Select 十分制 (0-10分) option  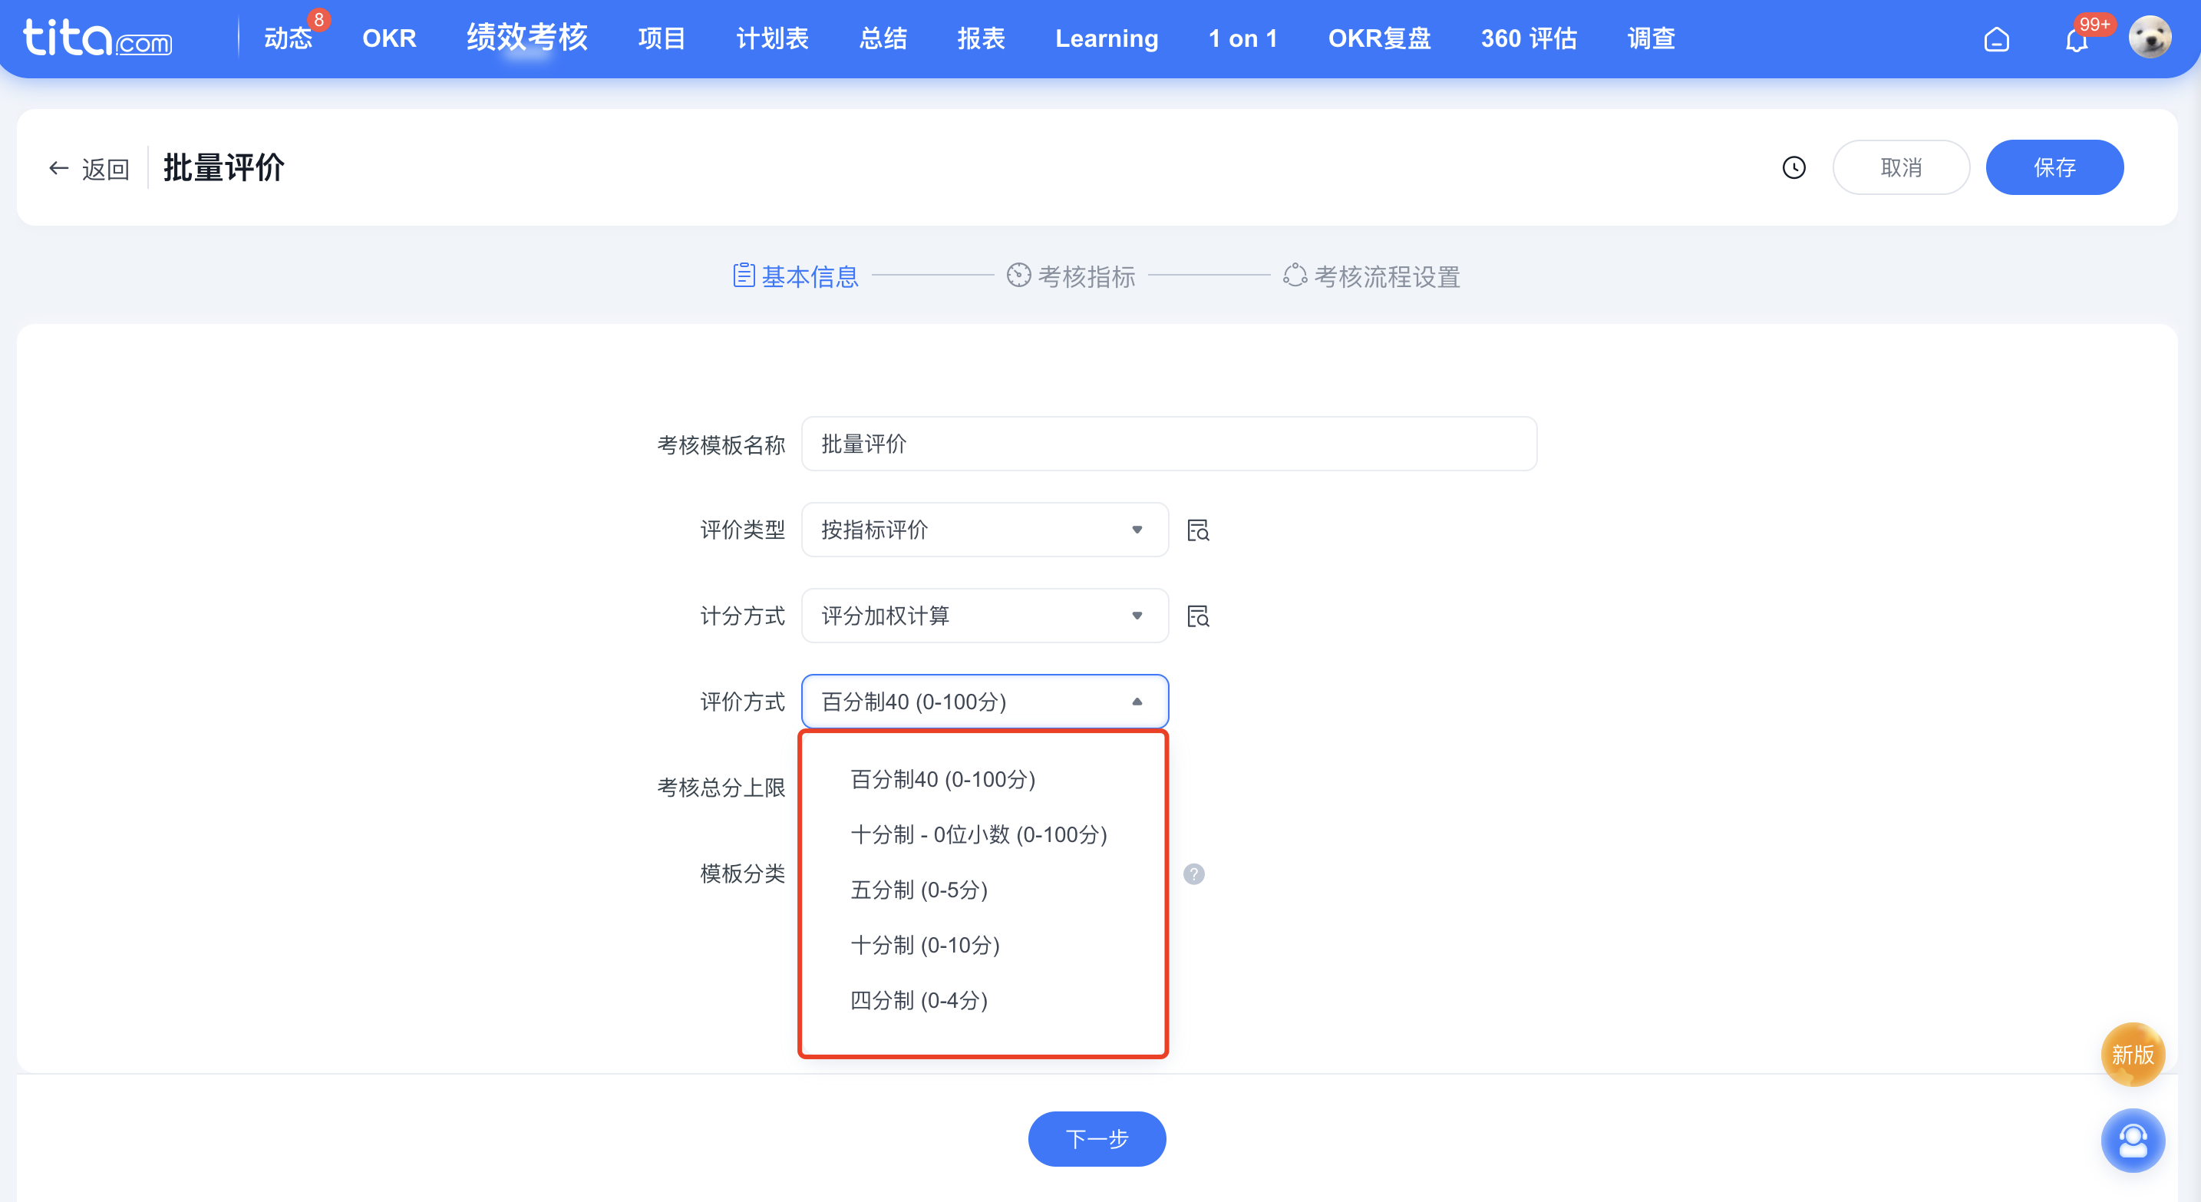tap(925, 944)
